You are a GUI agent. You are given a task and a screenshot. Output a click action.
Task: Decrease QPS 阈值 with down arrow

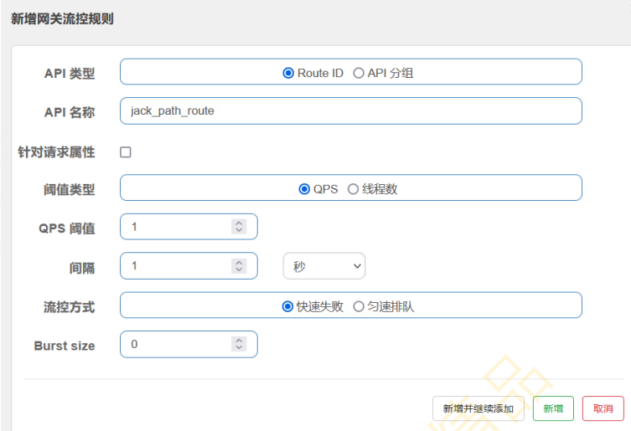point(239,231)
